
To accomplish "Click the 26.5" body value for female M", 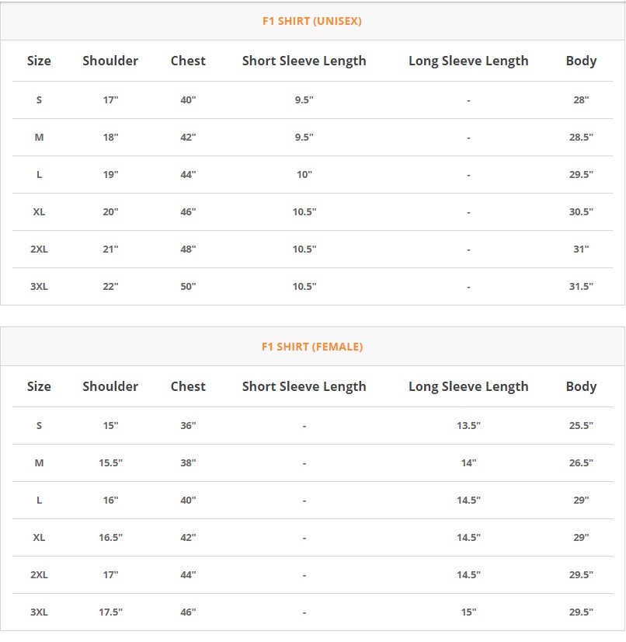I will point(581,462).
